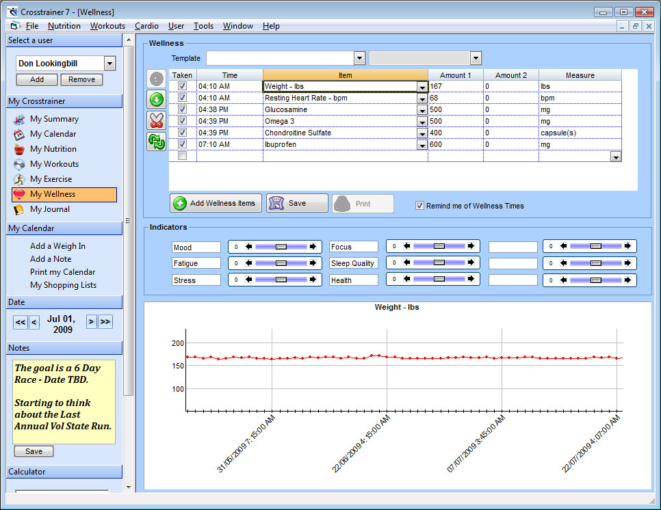Click the document icon left of File menu
661x510 pixels.
[x=16, y=26]
